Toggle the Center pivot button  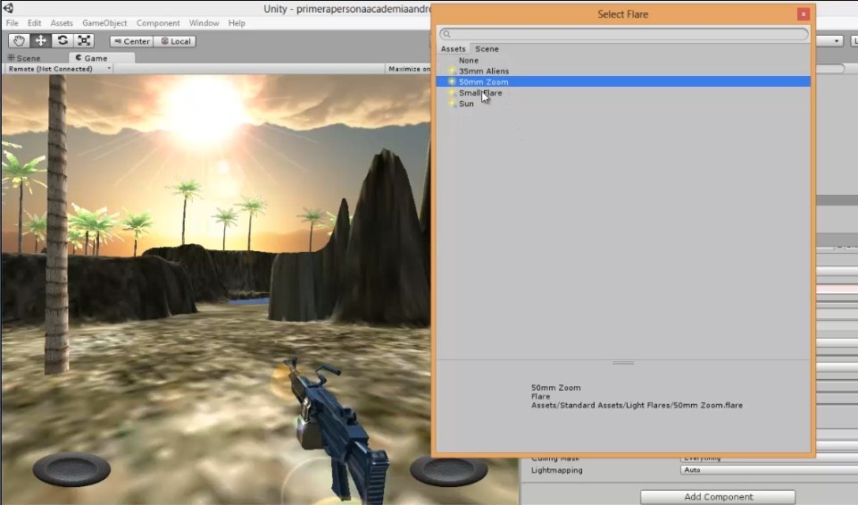pos(131,41)
